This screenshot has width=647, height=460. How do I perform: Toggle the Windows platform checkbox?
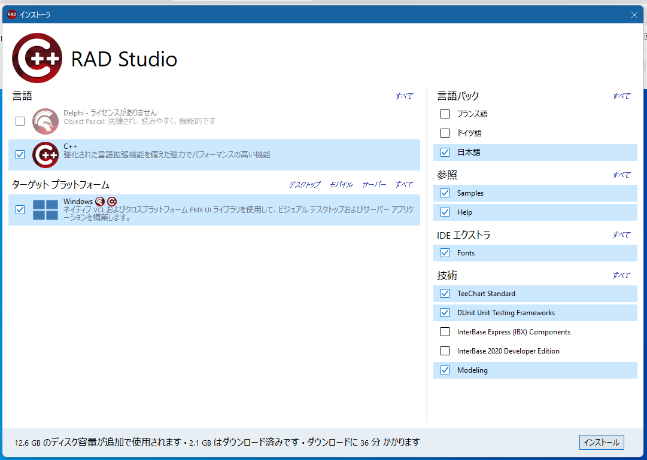click(20, 209)
